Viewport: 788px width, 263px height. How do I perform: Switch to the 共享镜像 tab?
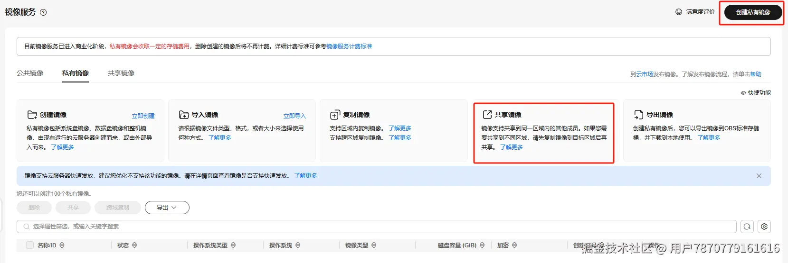point(121,73)
